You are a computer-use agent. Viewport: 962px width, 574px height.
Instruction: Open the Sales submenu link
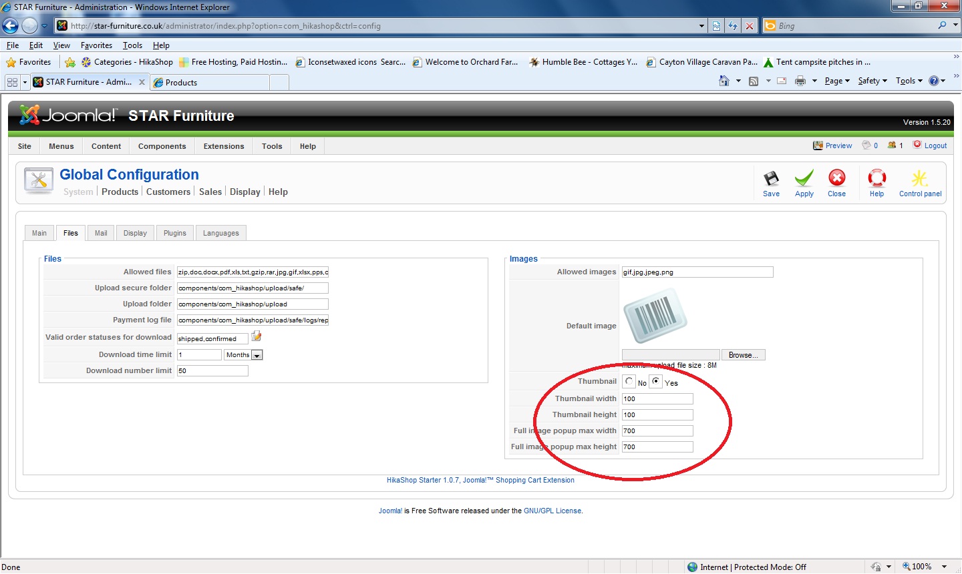tap(210, 192)
